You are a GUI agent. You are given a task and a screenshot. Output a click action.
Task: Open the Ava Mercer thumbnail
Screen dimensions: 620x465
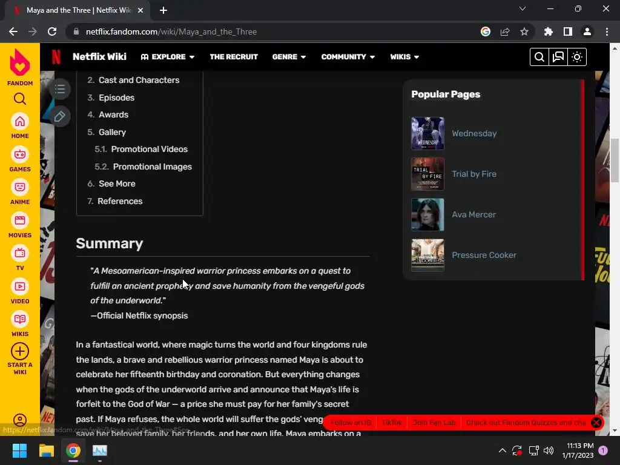pyautogui.click(x=427, y=215)
